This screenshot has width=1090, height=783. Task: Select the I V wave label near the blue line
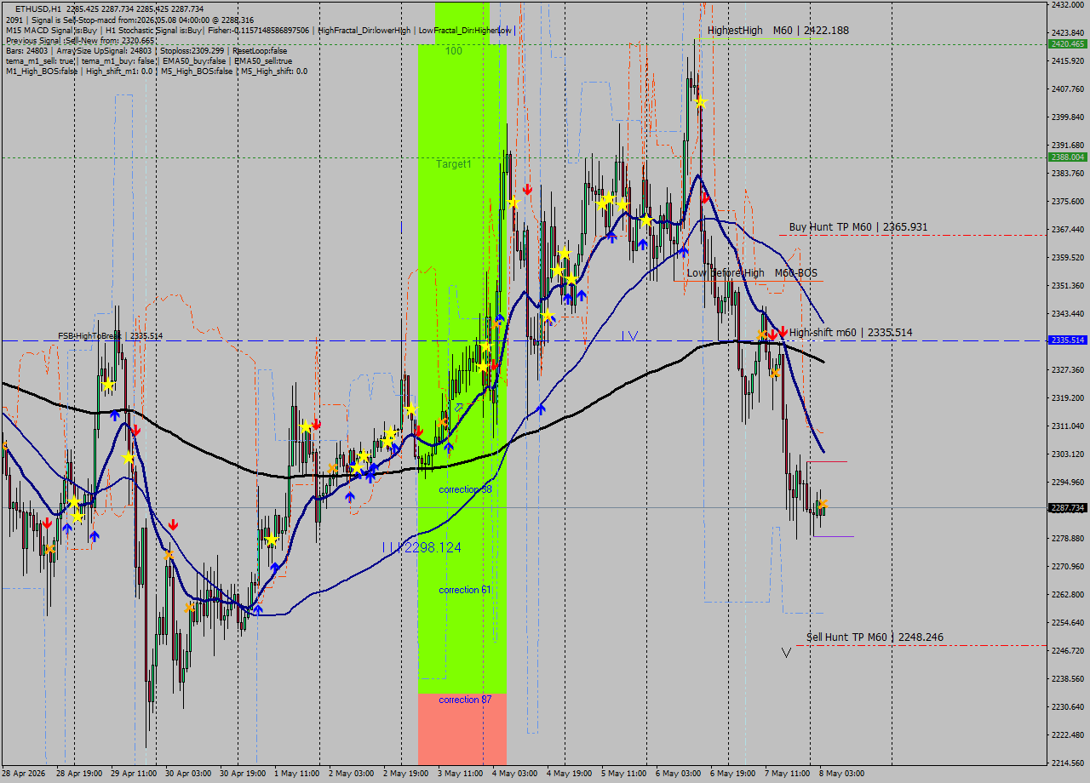pyautogui.click(x=629, y=336)
